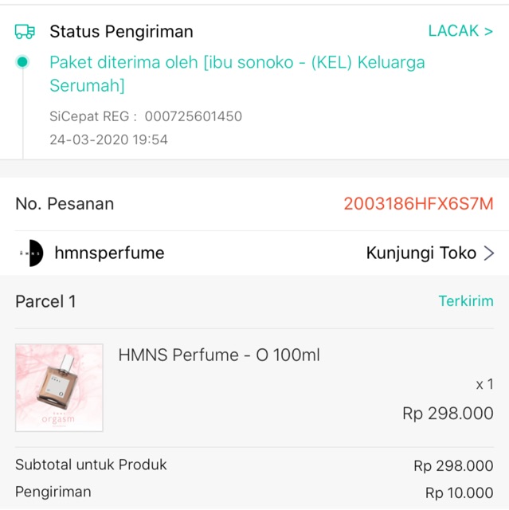Tap the No. Pesanan label
Screen dimensions: 509x510
tap(65, 203)
